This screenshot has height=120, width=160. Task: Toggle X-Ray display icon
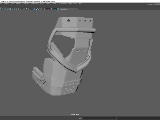coord(37,9)
